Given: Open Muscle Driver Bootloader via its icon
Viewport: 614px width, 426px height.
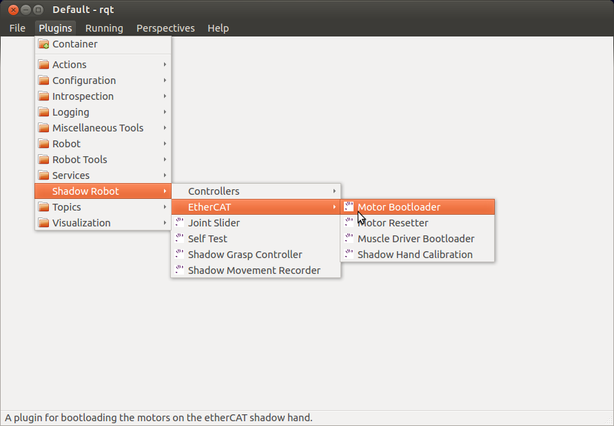Looking at the screenshot, I should tap(349, 238).
